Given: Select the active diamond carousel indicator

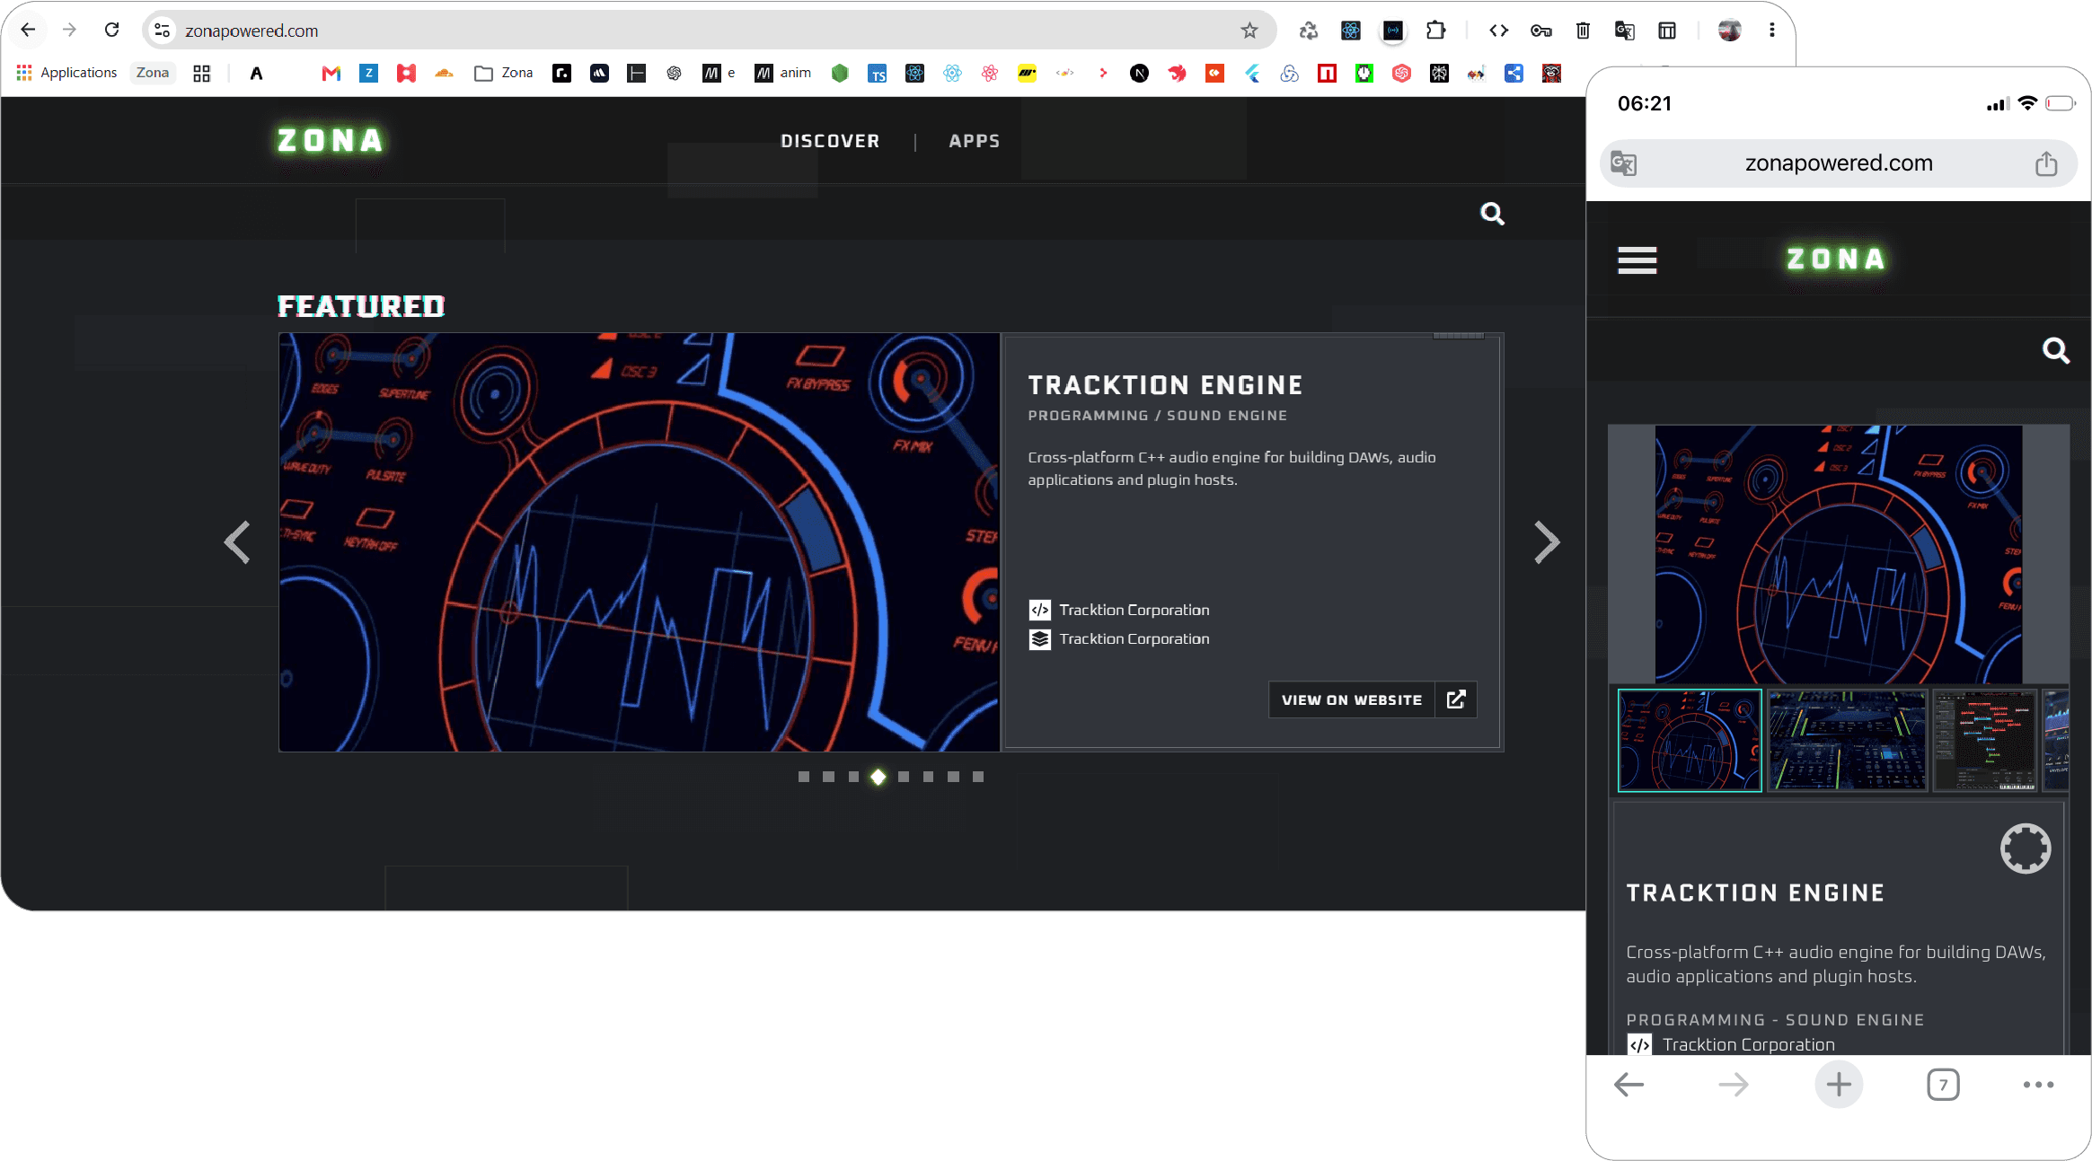Looking at the screenshot, I should [878, 777].
